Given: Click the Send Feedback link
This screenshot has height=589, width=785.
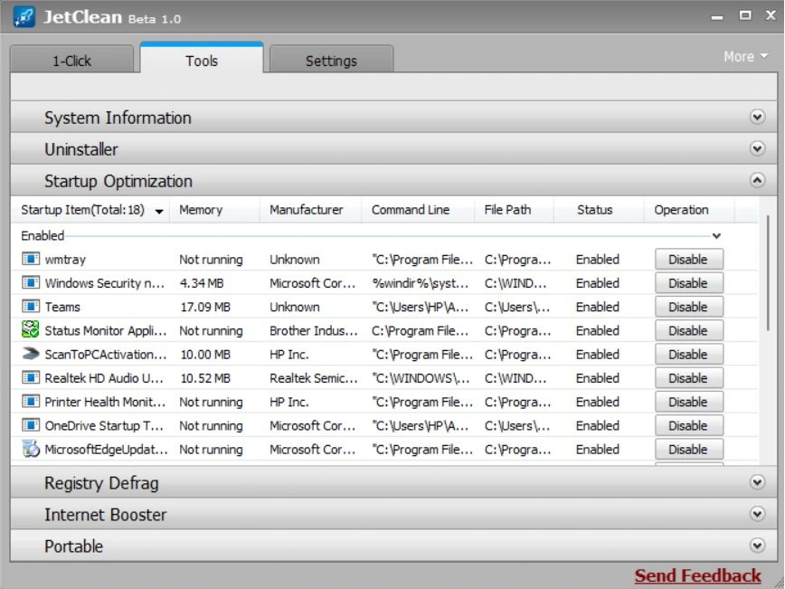Looking at the screenshot, I should coord(697,575).
